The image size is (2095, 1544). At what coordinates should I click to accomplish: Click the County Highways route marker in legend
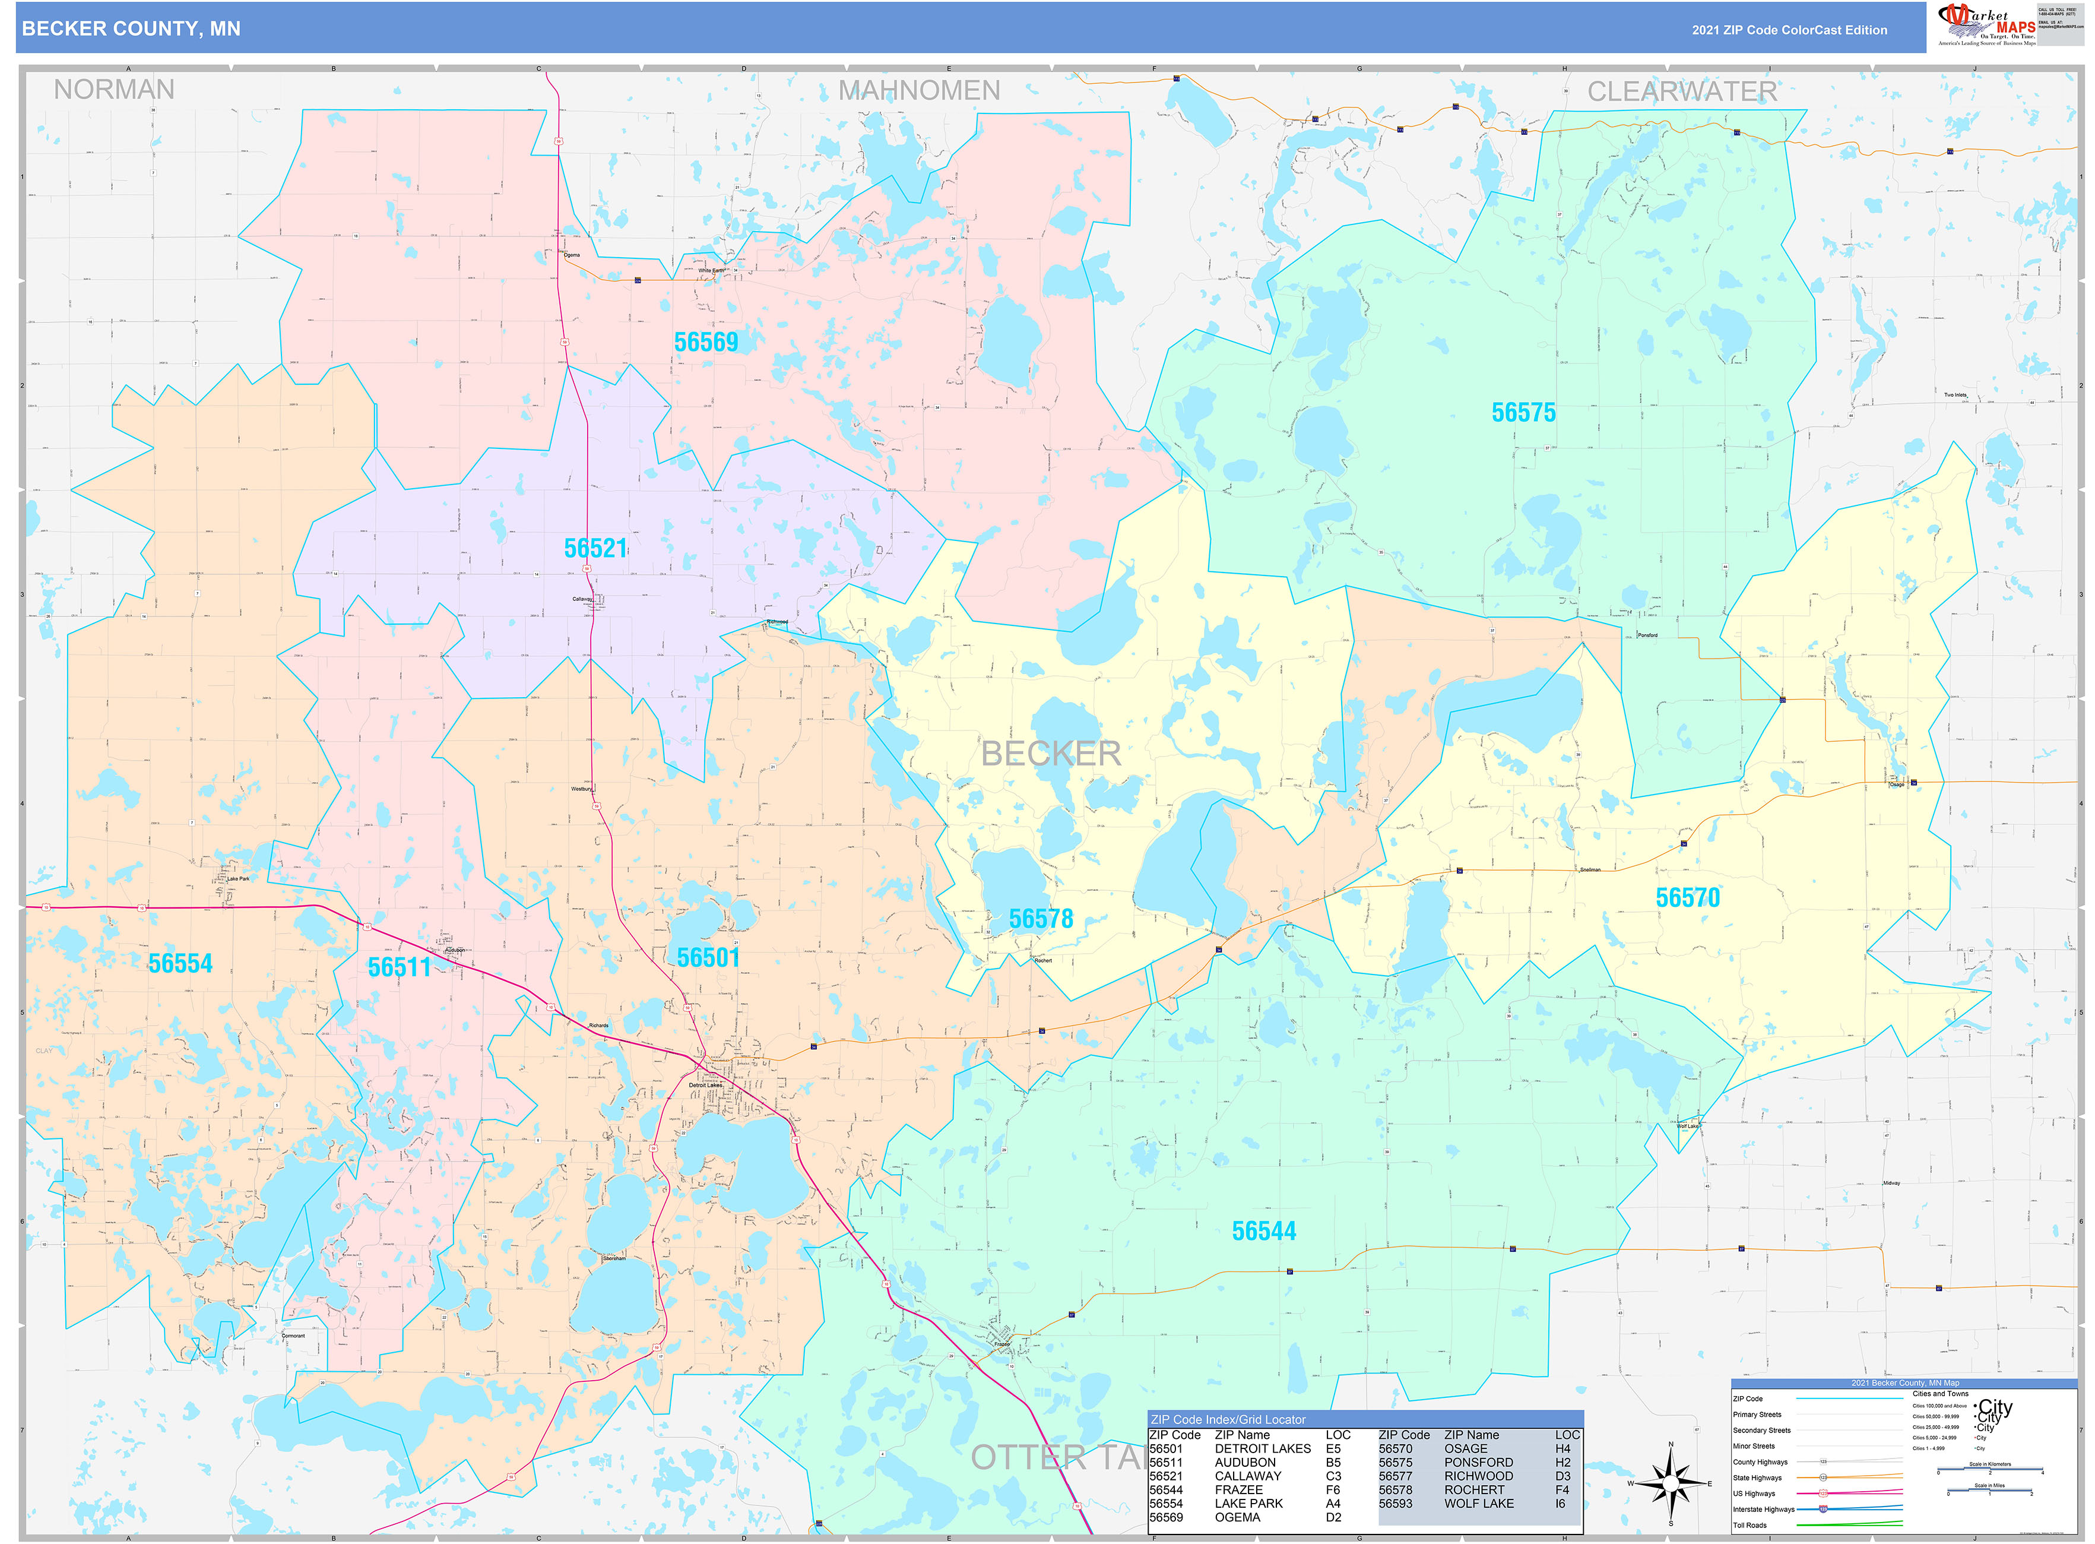(1824, 1462)
